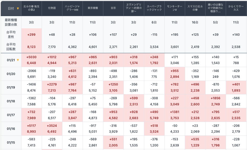Image resolution: width=247 pixels, height=150 pixels.
Task: Click the 痛いのは嫌なので防御力に極振り header
Action: [216, 8]
